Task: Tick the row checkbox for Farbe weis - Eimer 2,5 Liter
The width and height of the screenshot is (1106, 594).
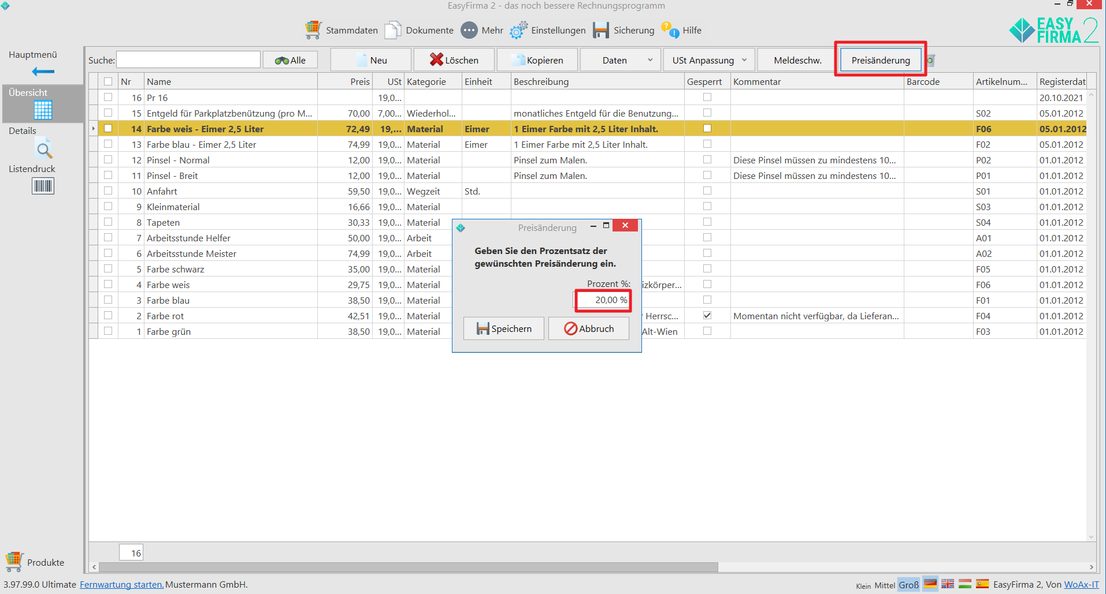Action: tap(108, 128)
